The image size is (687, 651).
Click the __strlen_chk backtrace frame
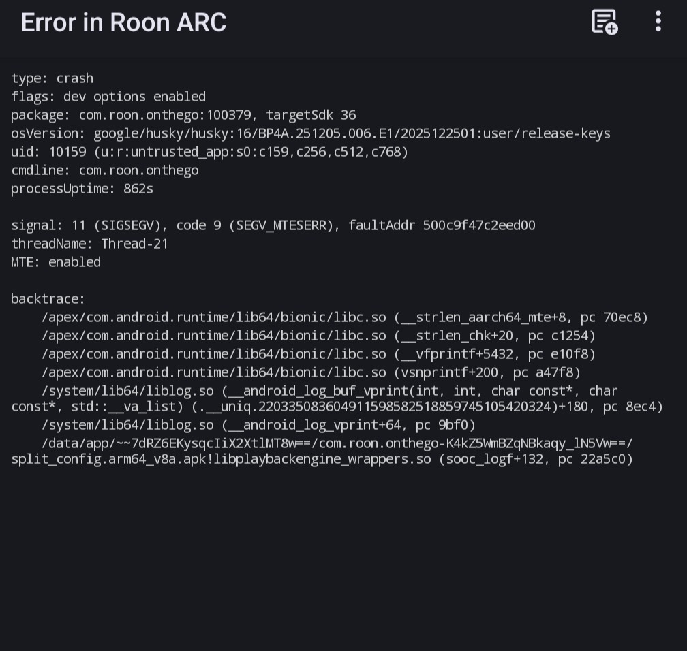coord(319,336)
